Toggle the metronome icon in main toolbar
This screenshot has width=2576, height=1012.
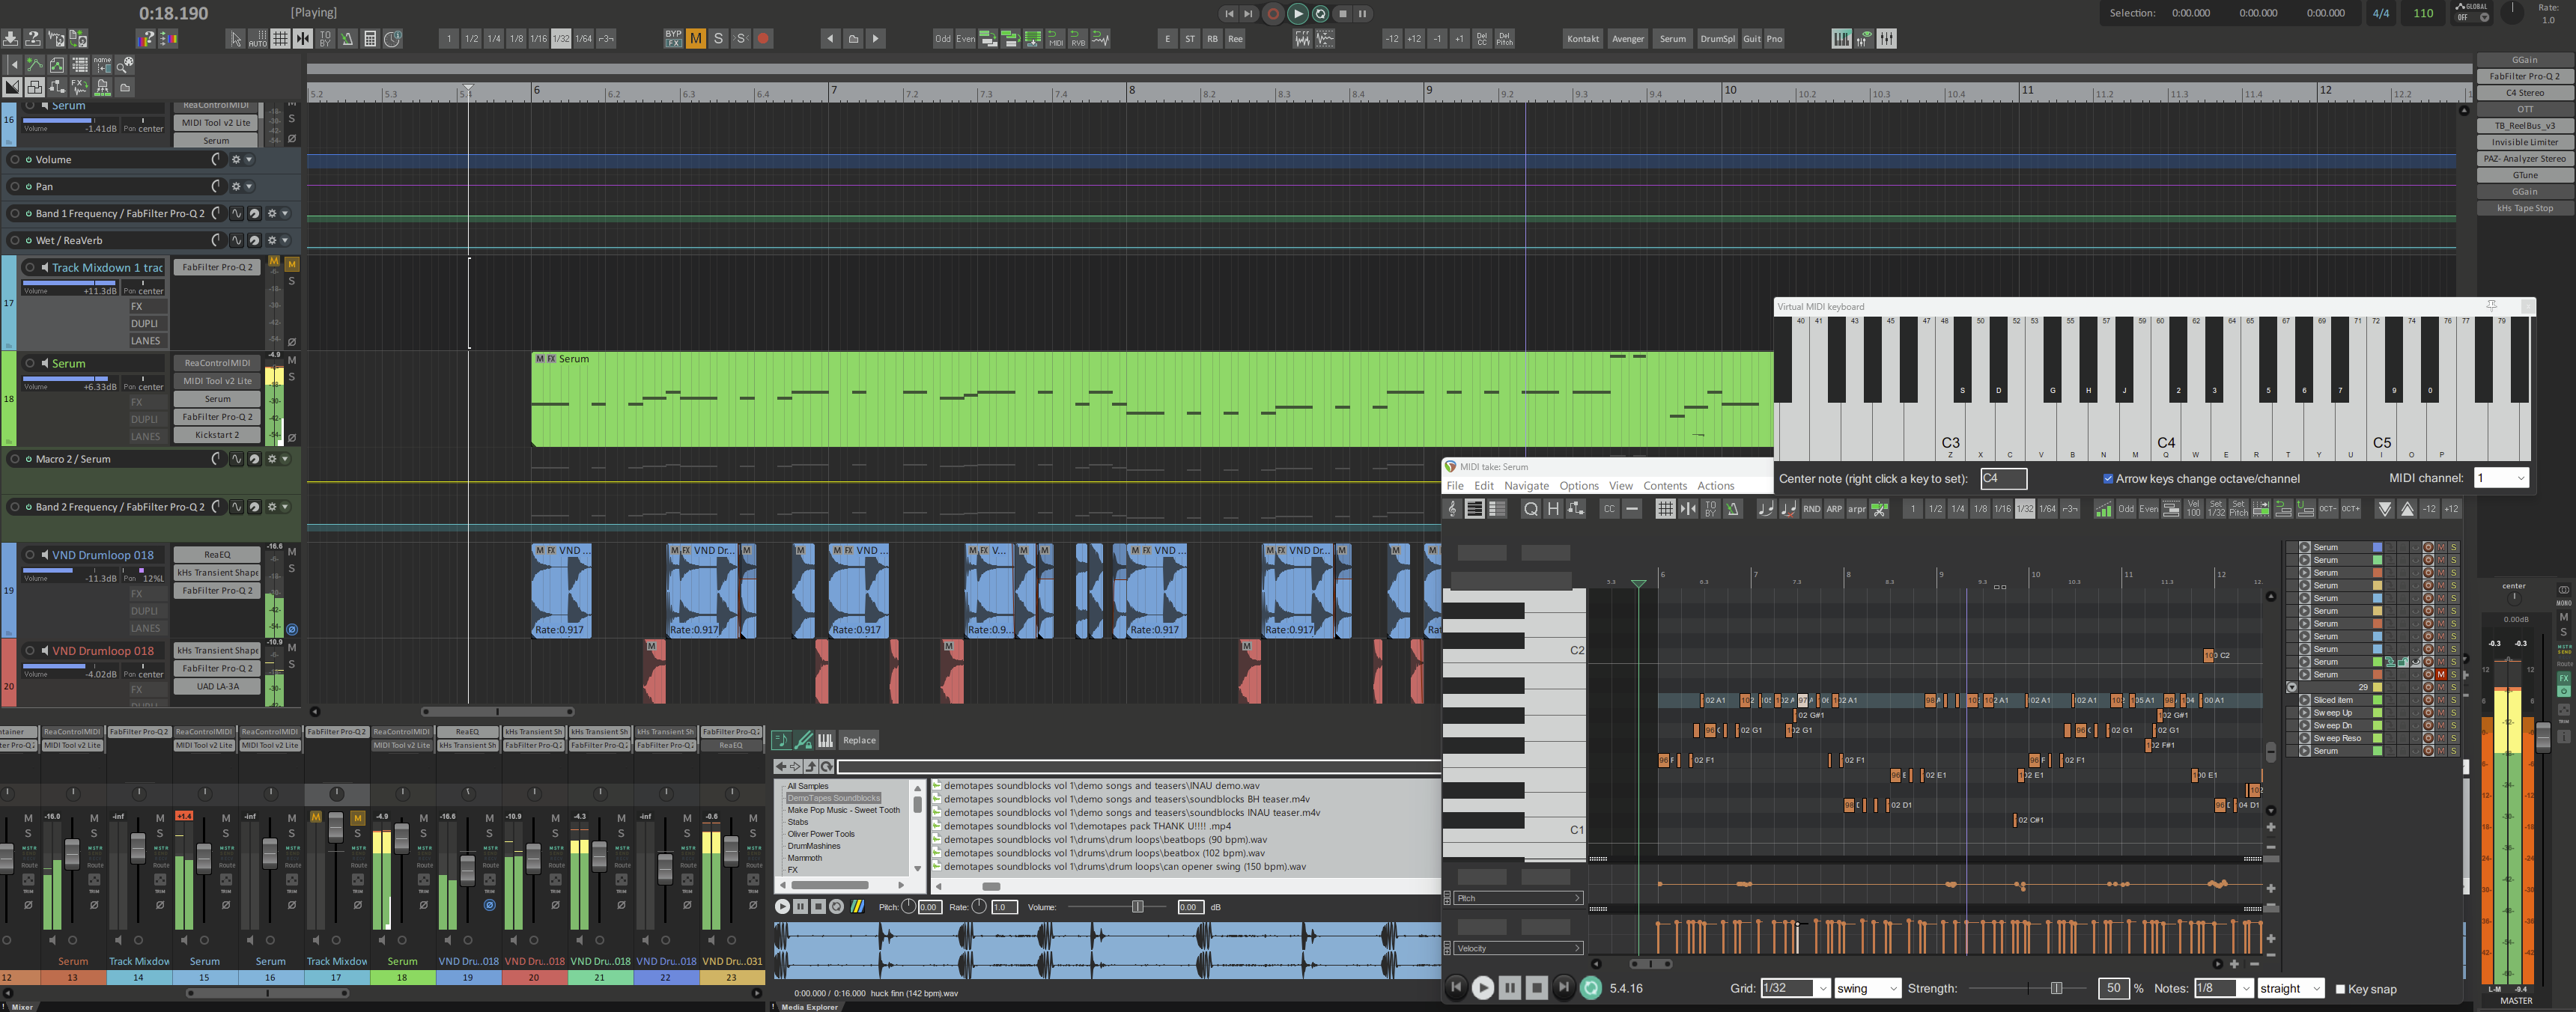click(347, 39)
